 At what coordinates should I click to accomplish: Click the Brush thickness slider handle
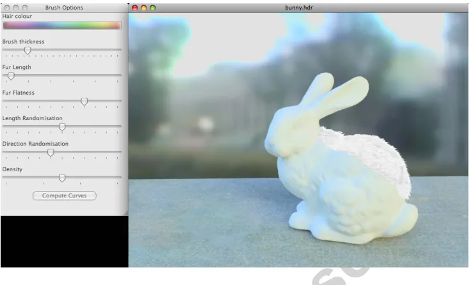coord(28,50)
